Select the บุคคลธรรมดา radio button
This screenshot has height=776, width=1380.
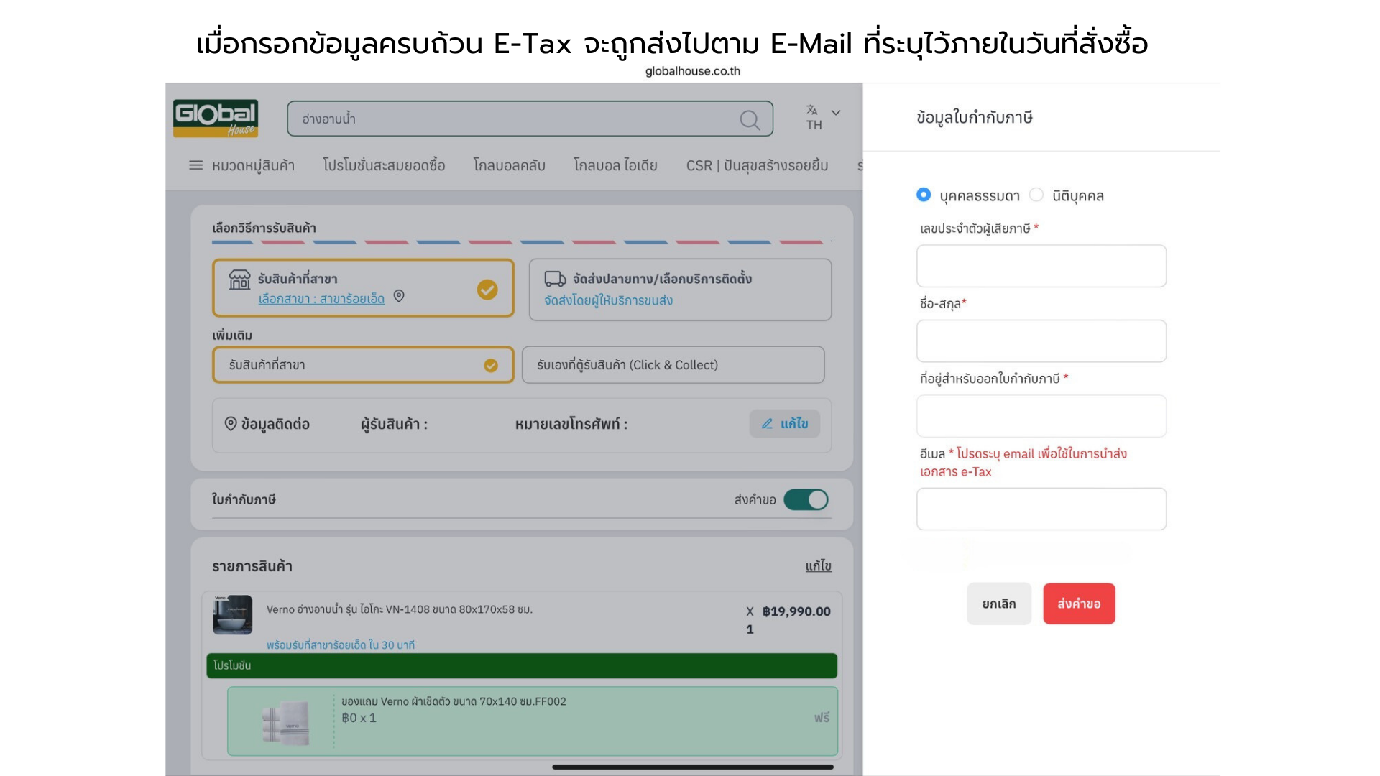(924, 195)
